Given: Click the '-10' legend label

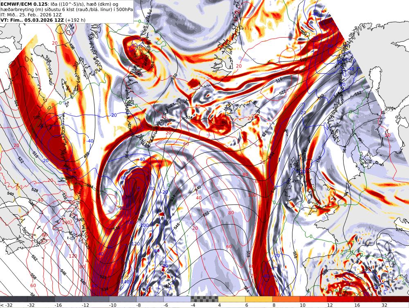Looking at the screenshot, I should click(113, 305).
